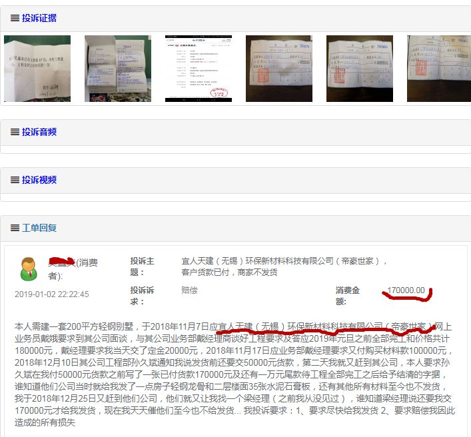The height and width of the screenshot is (437, 471).
Task: Select the 赔偿 request value
Action: [190, 290]
